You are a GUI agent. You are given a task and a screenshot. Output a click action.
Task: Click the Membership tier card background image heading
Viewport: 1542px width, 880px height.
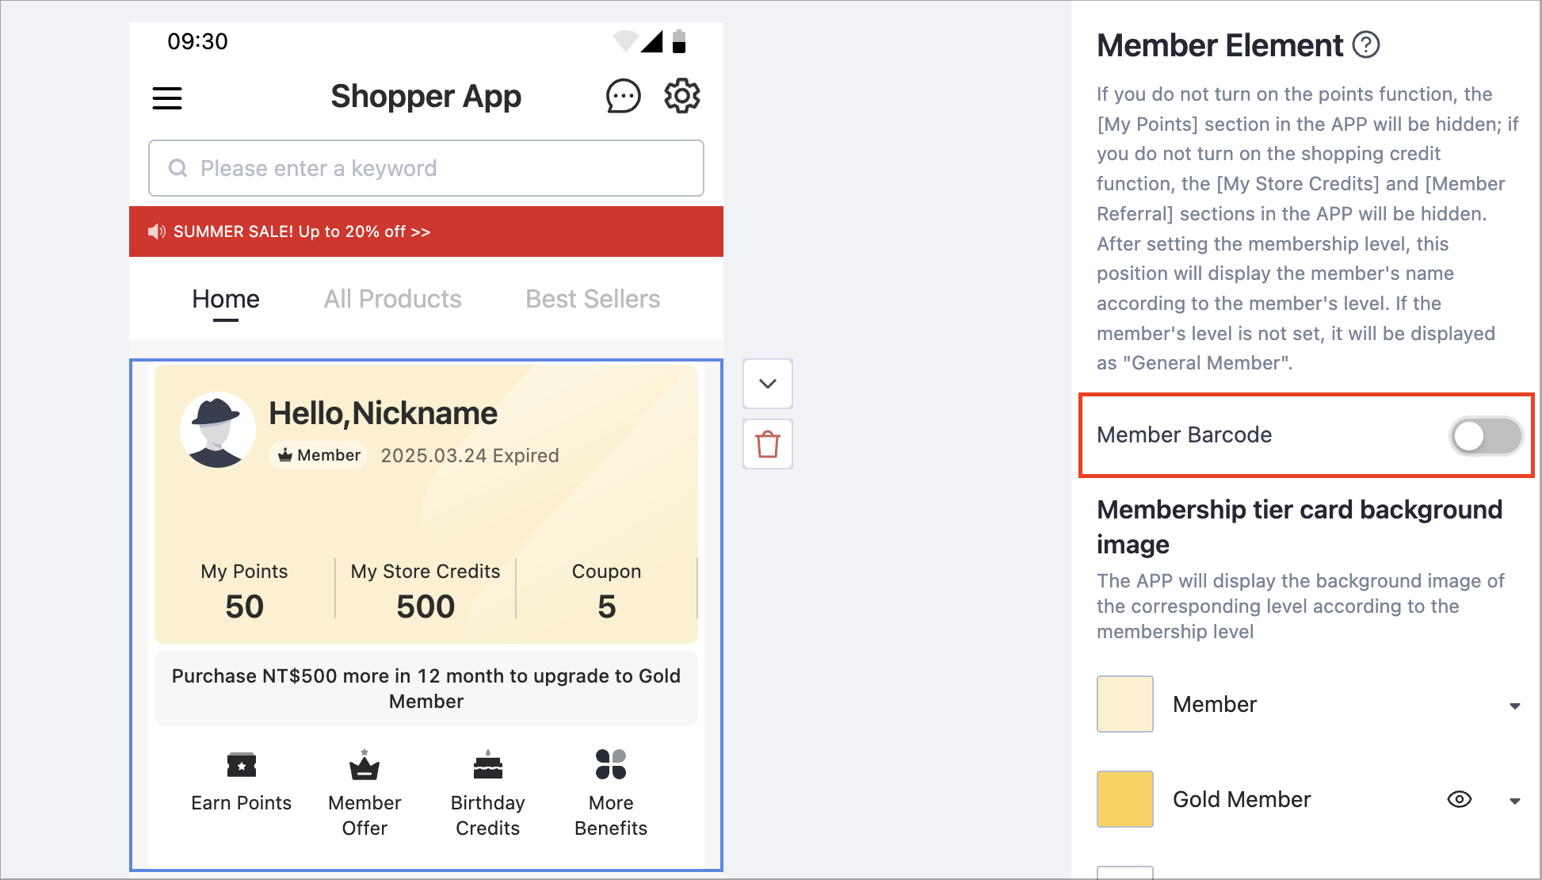(1300, 526)
